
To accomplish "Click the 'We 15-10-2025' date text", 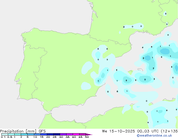I will tap(118, 131).
